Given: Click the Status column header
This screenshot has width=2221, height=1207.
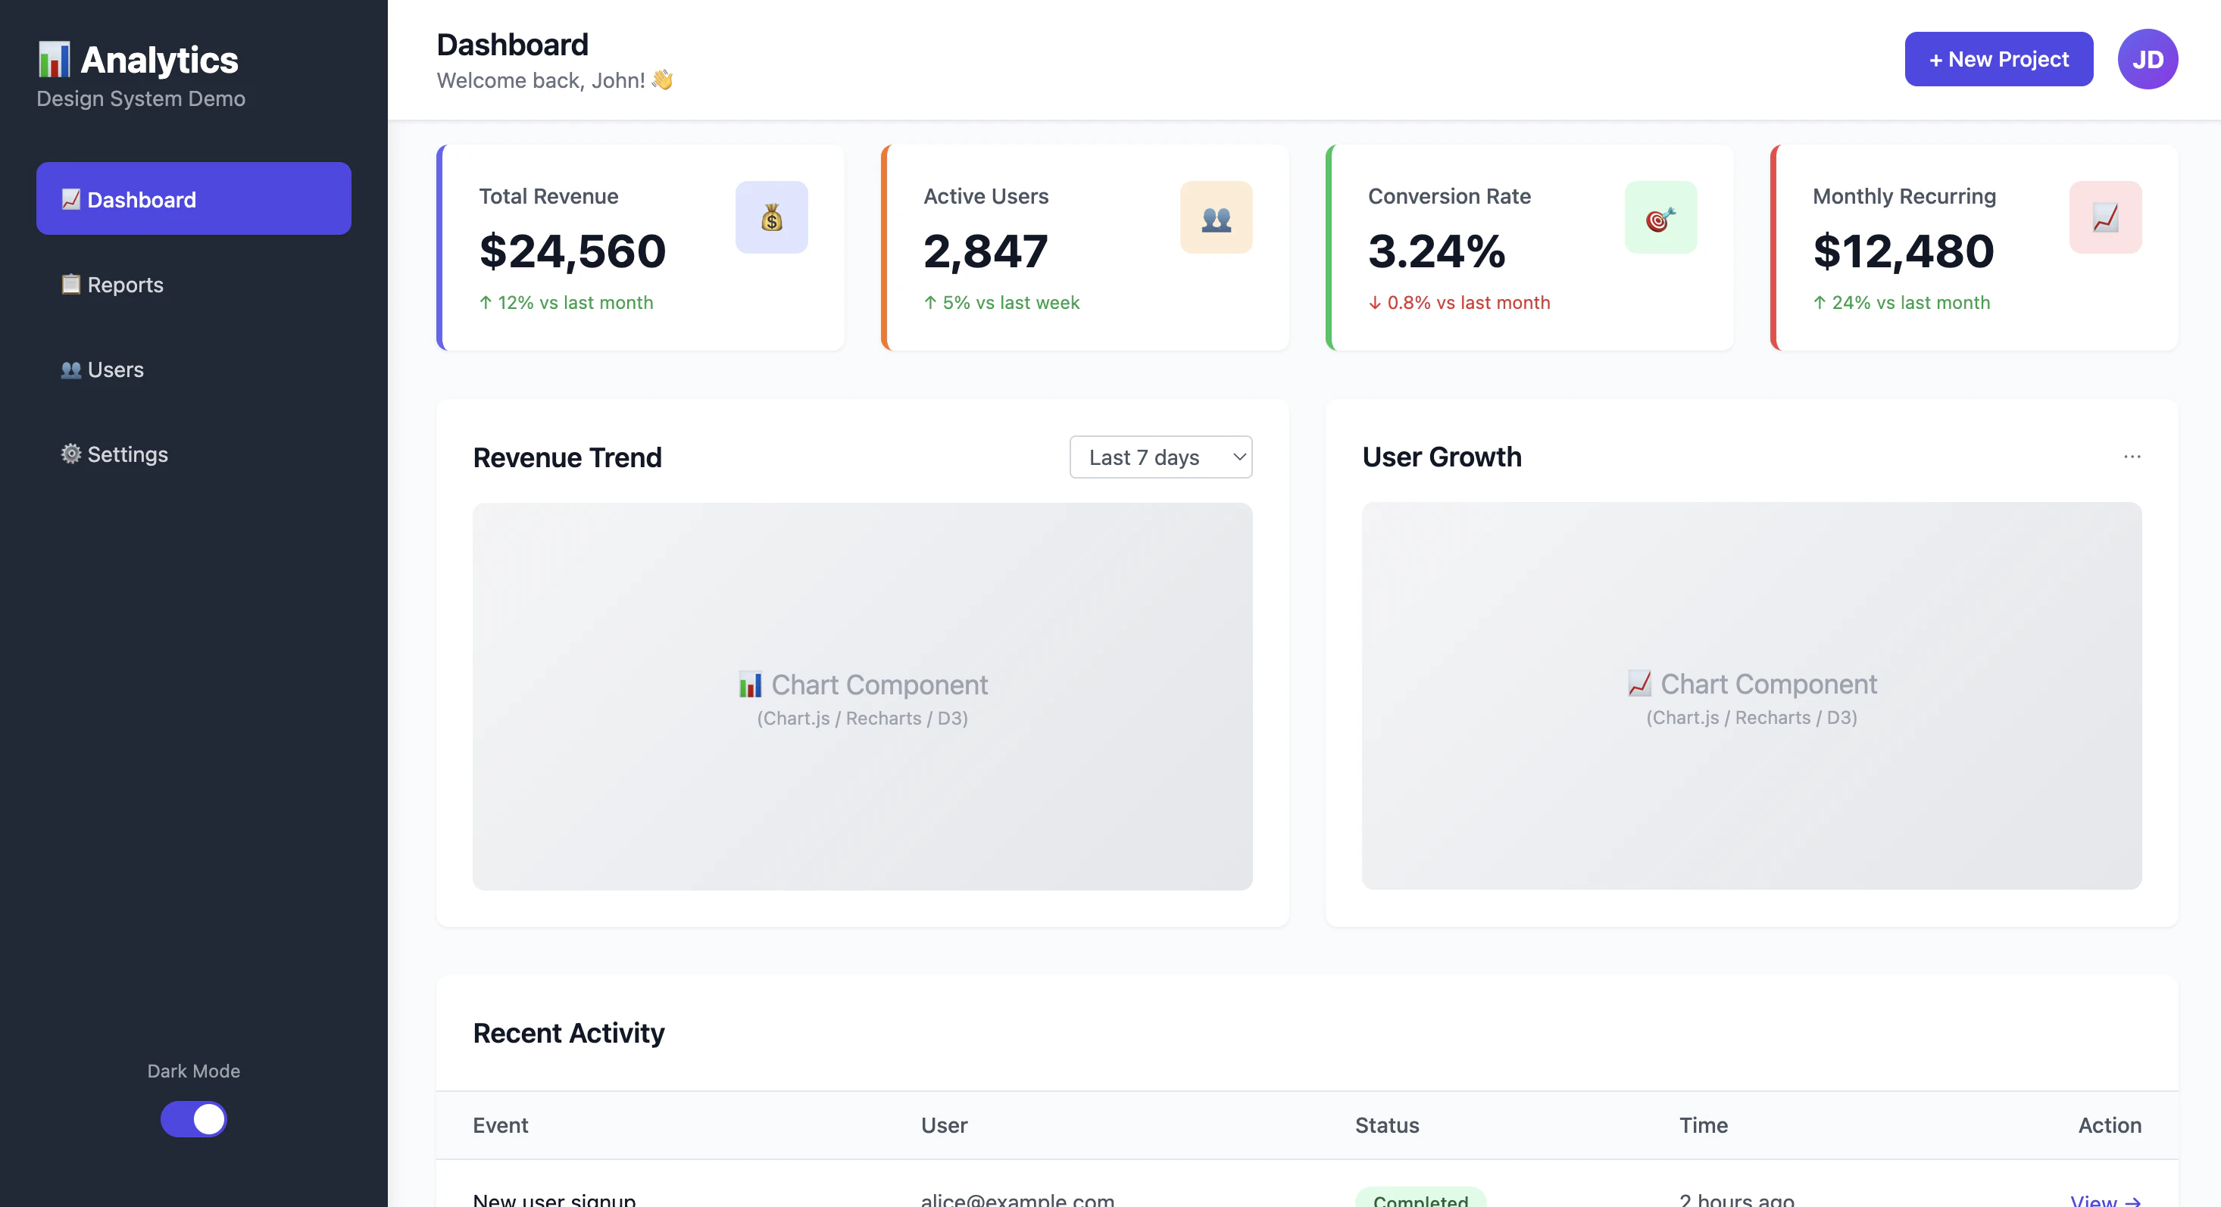Looking at the screenshot, I should [1386, 1125].
